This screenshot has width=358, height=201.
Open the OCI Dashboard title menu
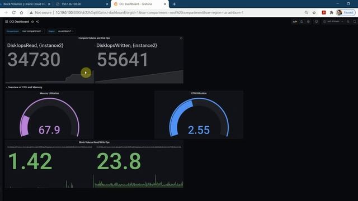click(x=19, y=22)
